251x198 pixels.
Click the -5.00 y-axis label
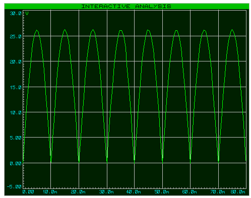click(x=14, y=186)
